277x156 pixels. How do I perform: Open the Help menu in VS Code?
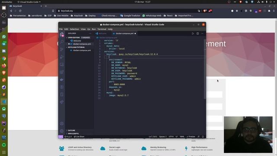pyautogui.click(x=110, y=29)
